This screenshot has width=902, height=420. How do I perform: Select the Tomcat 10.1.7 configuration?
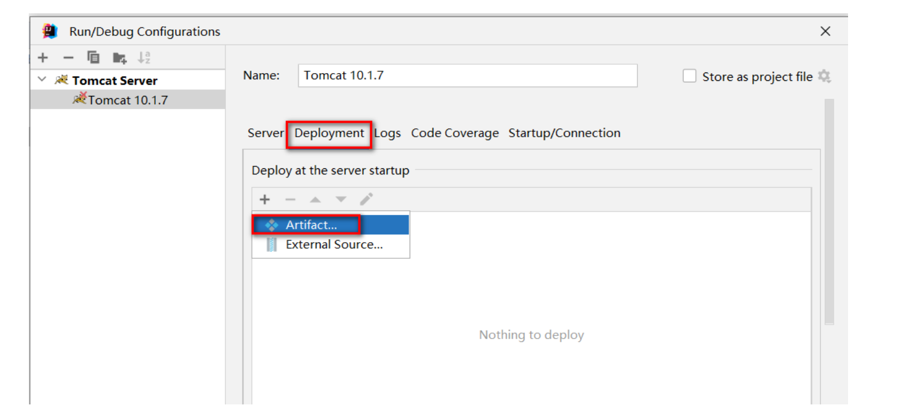coord(128,99)
